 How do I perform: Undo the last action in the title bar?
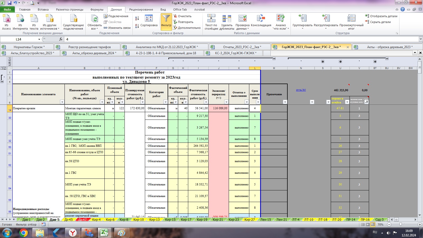click(x=15, y=3)
